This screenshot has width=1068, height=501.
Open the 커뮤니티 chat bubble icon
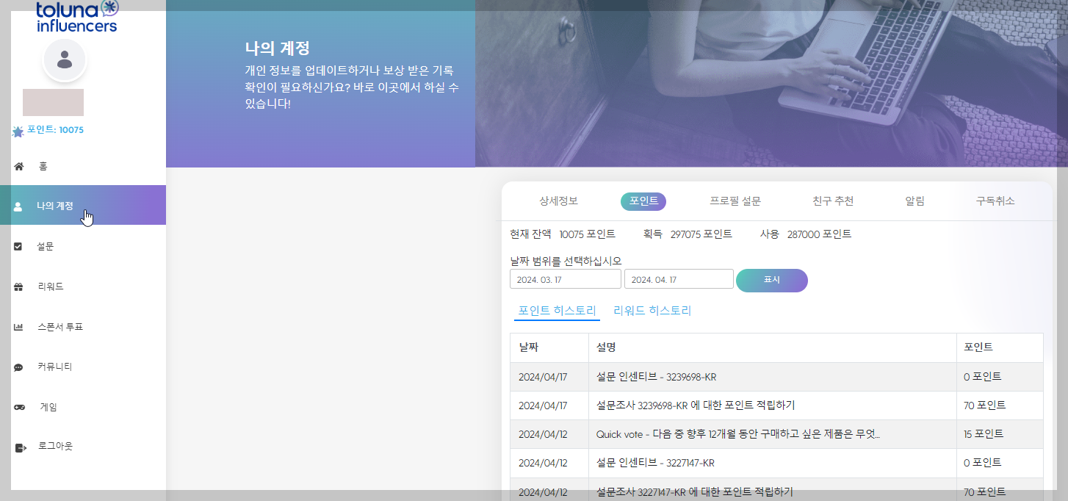pyautogui.click(x=18, y=366)
